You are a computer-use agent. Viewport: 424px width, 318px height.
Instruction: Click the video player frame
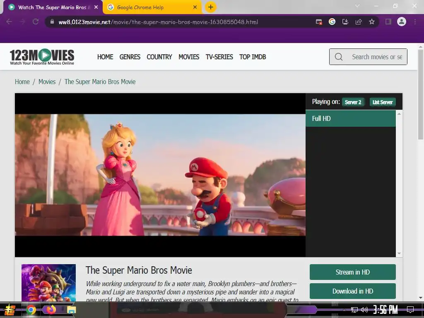tap(160, 175)
